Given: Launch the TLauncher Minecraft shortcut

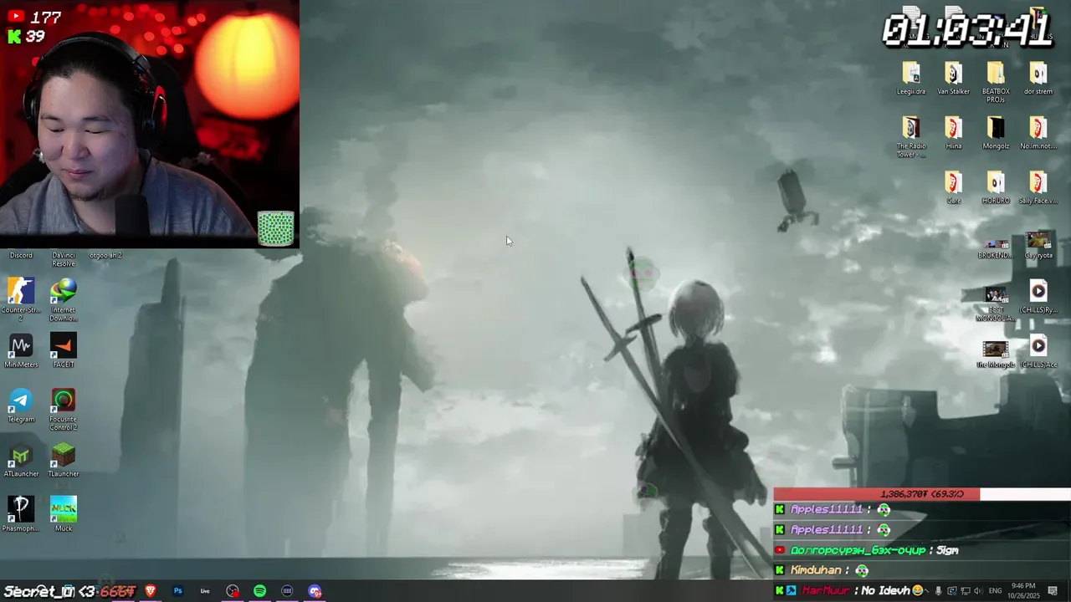Looking at the screenshot, I should [x=64, y=460].
